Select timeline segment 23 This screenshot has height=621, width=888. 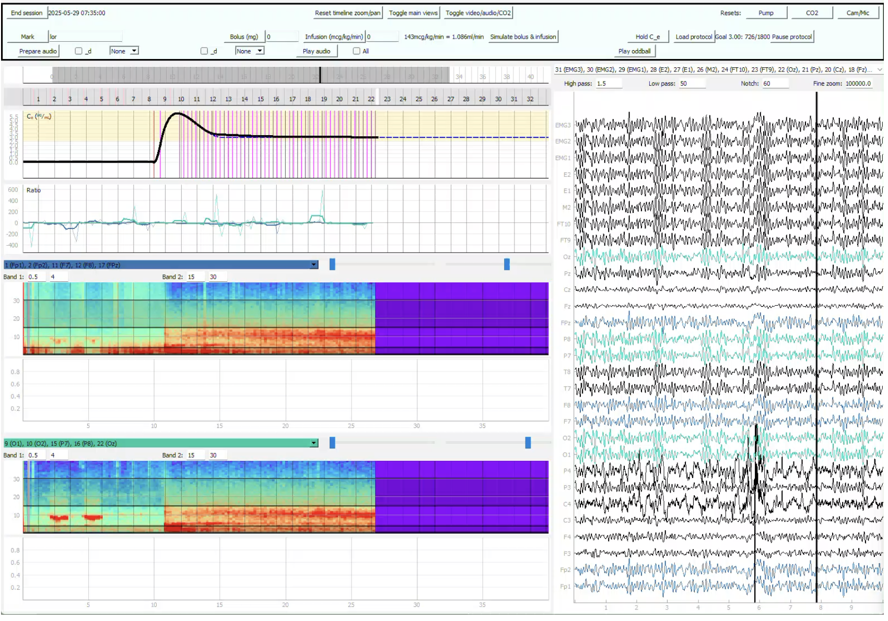pos(387,99)
